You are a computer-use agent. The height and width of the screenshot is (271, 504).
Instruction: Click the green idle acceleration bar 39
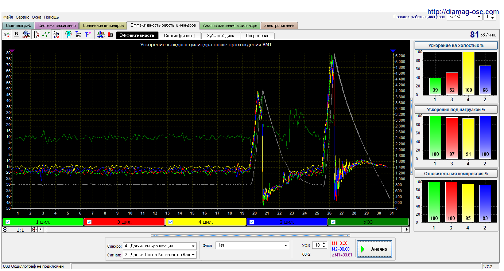coord(435,86)
